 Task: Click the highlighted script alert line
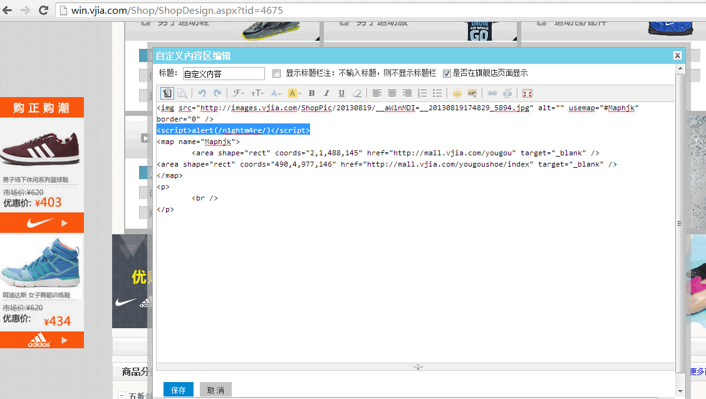(x=233, y=130)
